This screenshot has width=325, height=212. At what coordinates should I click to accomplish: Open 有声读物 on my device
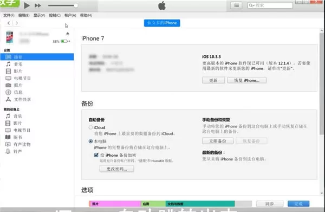[x=22, y=144]
